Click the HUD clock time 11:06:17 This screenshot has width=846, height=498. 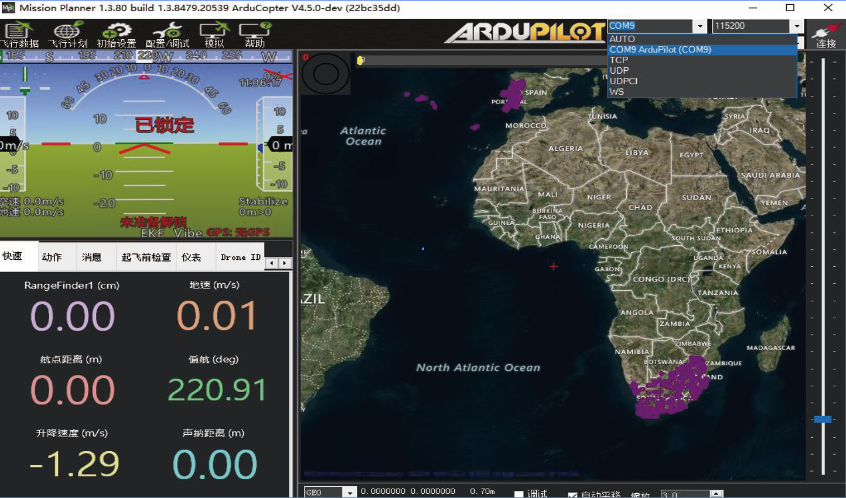point(260,83)
